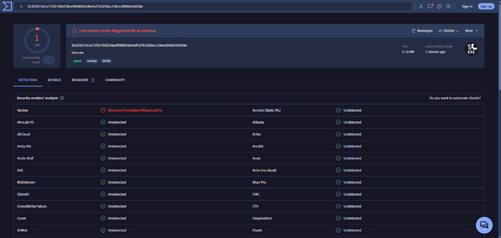Expand the More dropdown menu
Image resolution: width=501 pixels, height=238 pixels.
click(471, 31)
